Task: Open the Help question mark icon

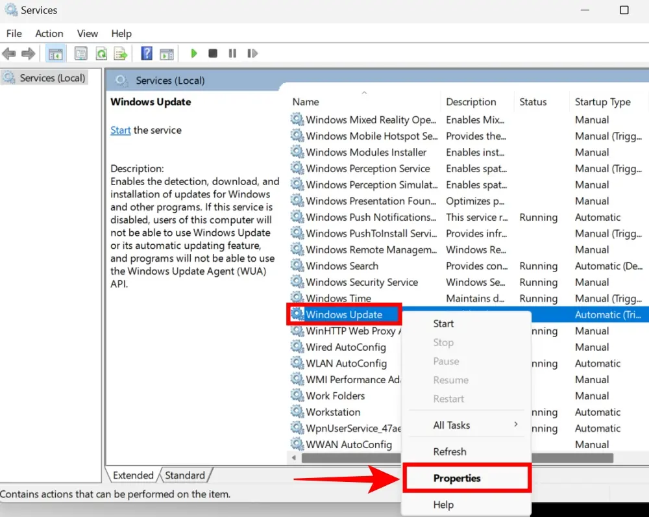Action: pyautogui.click(x=147, y=53)
